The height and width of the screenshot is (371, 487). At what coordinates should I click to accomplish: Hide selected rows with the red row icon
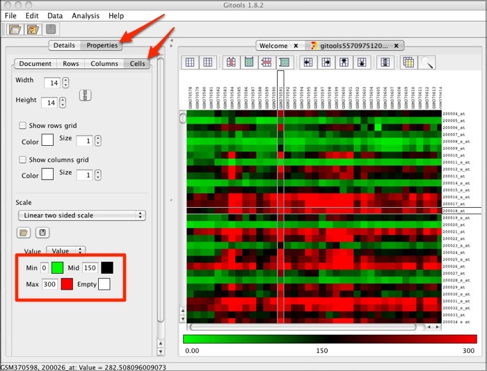pyautogui.click(x=266, y=63)
